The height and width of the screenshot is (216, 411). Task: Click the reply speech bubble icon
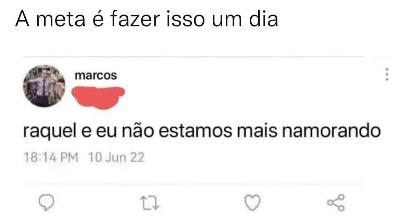coord(46,203)
